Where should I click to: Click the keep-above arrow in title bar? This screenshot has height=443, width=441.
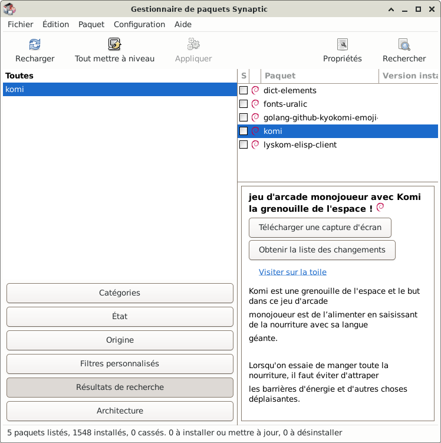(x=391, y=9)
